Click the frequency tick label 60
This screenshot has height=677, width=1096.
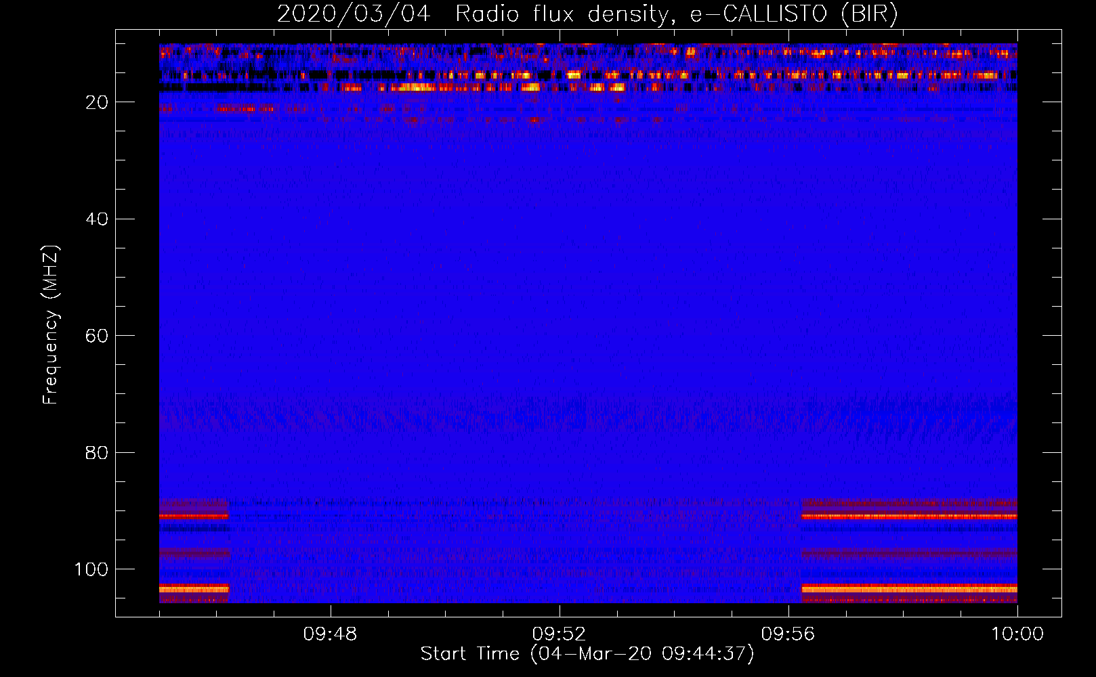[97, 336]
